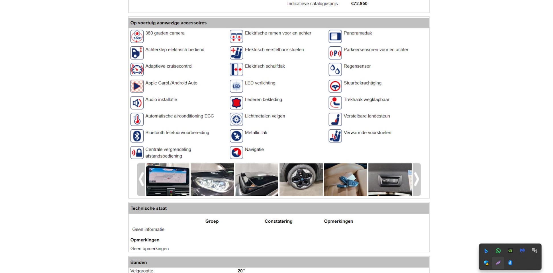The height and width of the screenshot is (273, 553).
Task: Click the Lederen bekleding icon
Action: click(x=236, y=103)
